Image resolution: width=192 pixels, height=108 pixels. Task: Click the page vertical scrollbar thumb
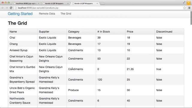pos(191,18)
